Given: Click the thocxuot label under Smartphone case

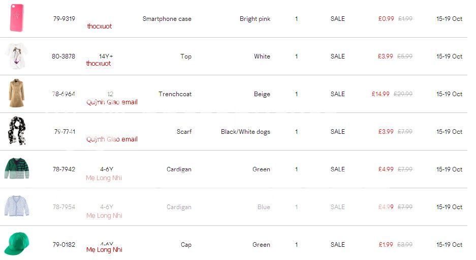Looking at the screenshot, I should pyautogui.click(x=99, y=26).
